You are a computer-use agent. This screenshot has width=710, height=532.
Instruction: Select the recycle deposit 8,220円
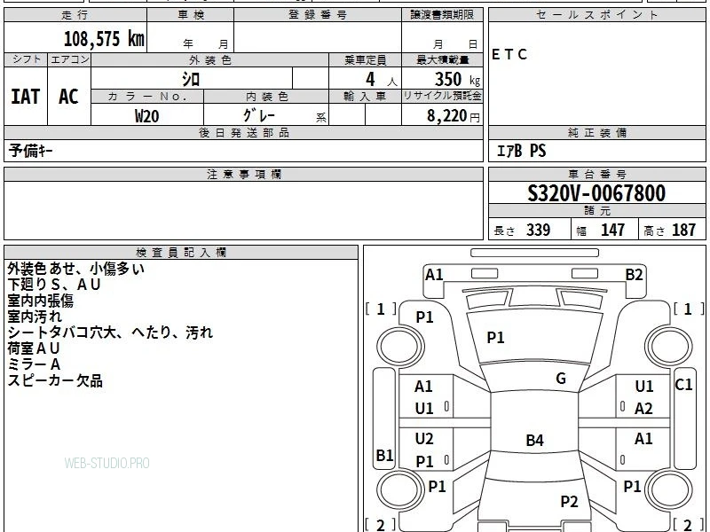coord(454,116)
